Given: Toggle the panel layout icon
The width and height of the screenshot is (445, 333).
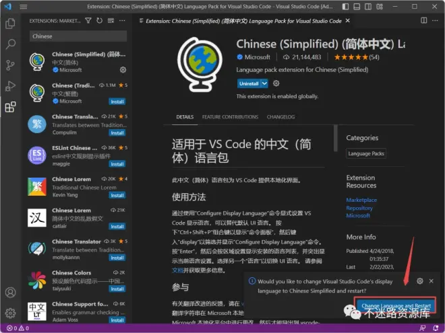Looking at the screenshot, I should click(x=357, y=6).
